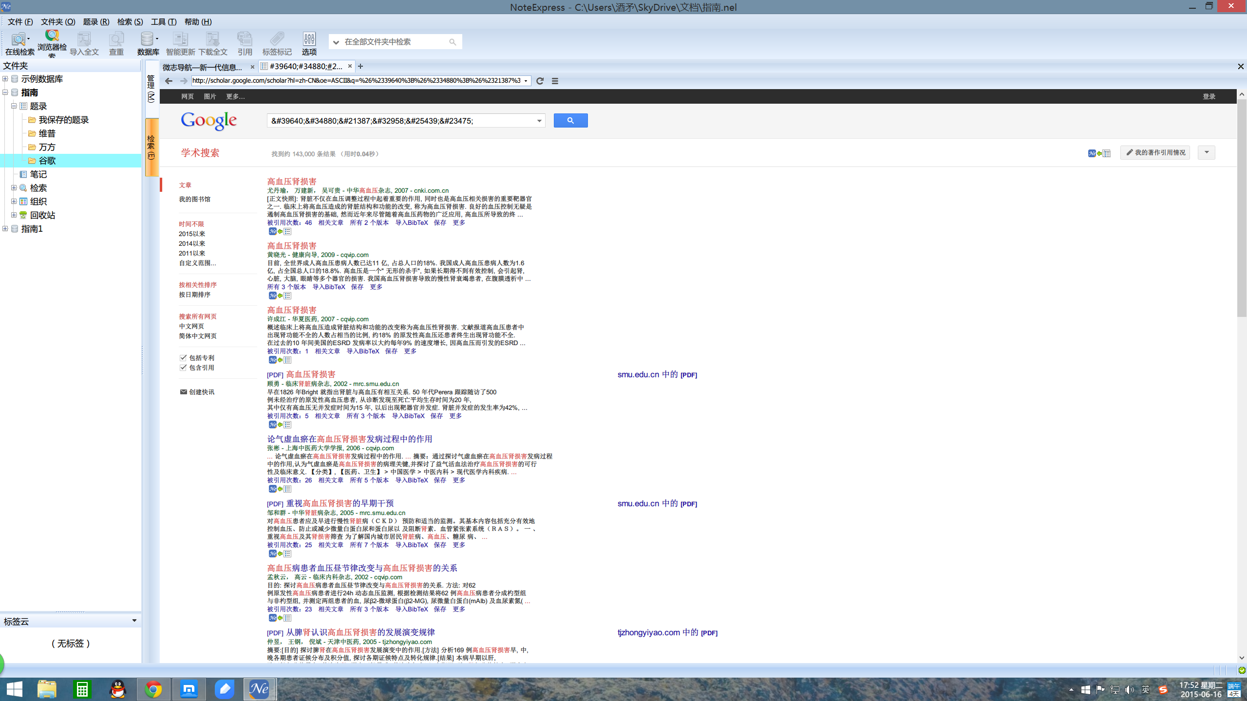Open the 数据库 database tool
The height and width of the screenshot is (701, 1247).
[148, 43]
